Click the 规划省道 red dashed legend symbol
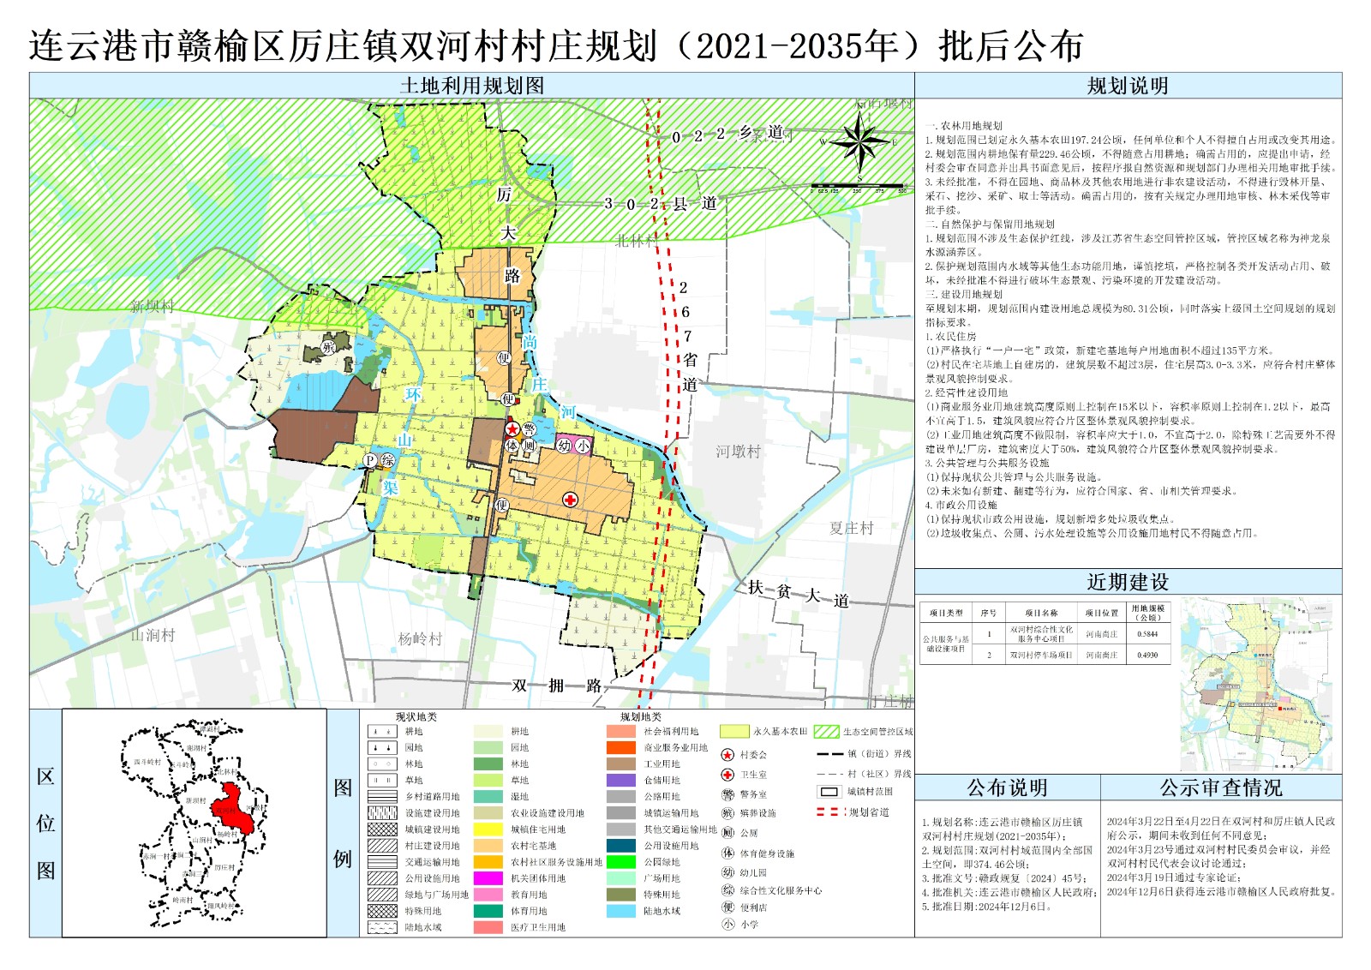Image resolution: width=1371 pixels, height=970 pixels. [830, 811]
